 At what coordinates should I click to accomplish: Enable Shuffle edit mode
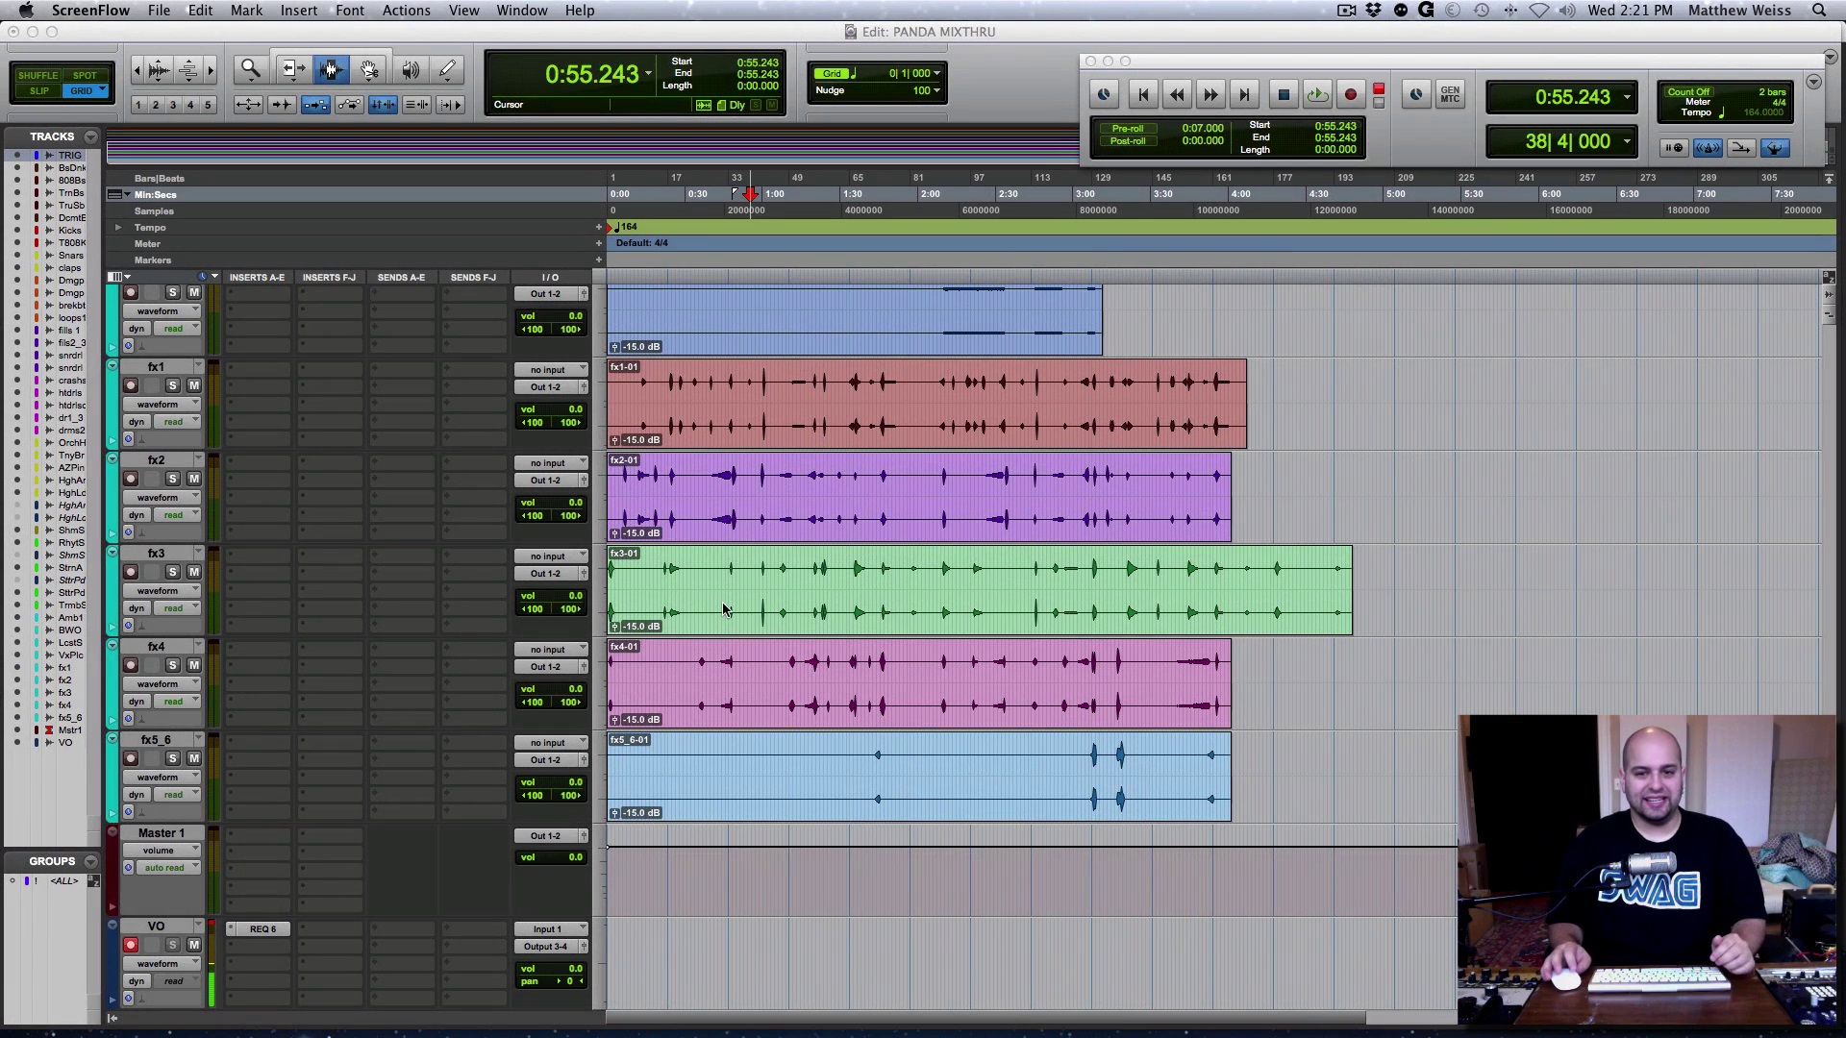click(x=37, y=75)
